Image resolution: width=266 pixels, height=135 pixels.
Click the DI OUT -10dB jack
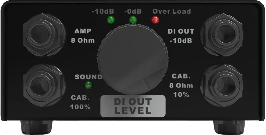pos(221,35)
